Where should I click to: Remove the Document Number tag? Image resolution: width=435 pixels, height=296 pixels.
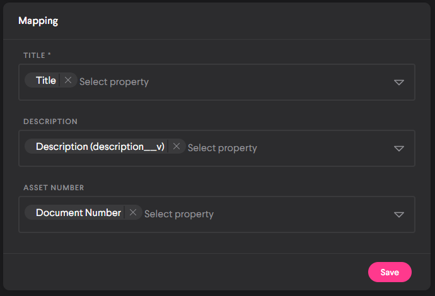[x=133, y=213]
